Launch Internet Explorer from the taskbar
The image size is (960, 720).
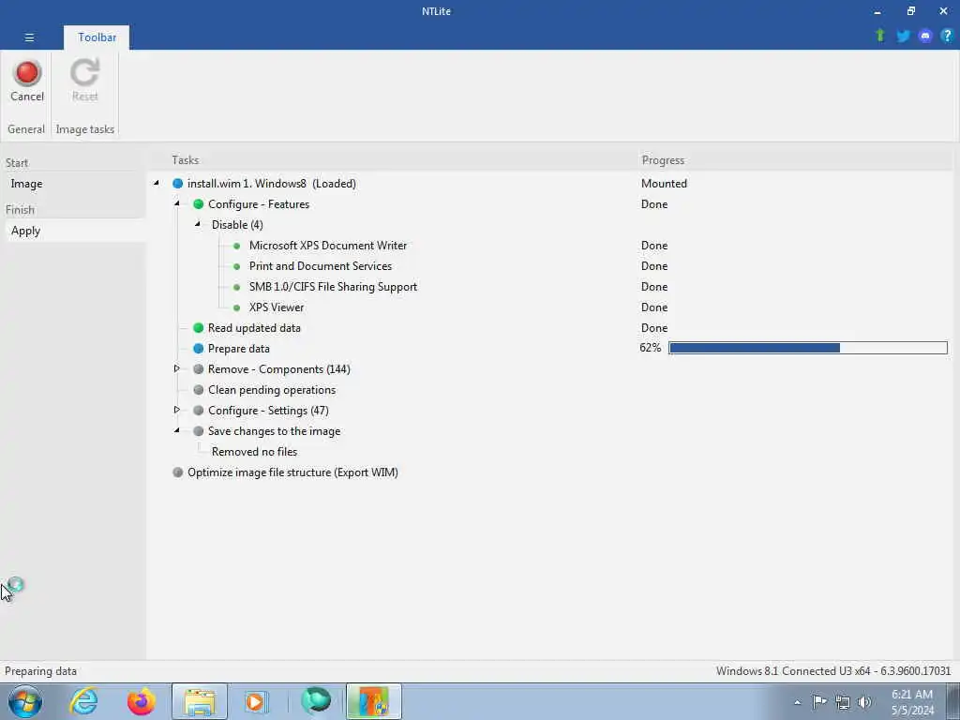pos(83,701)
